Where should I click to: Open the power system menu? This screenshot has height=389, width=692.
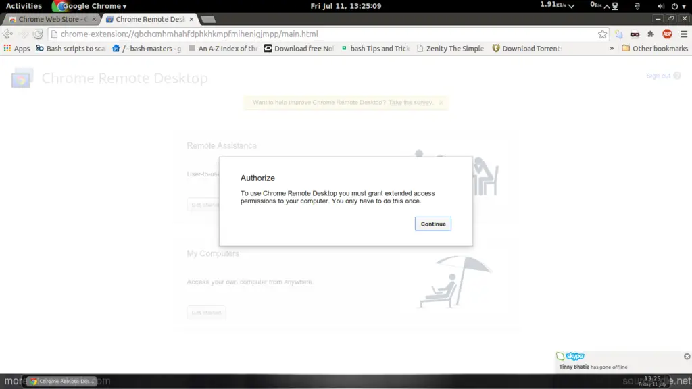[x=678, y=6]
